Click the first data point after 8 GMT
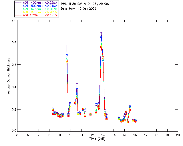183x146 pixels. click(x=53, y=109)
